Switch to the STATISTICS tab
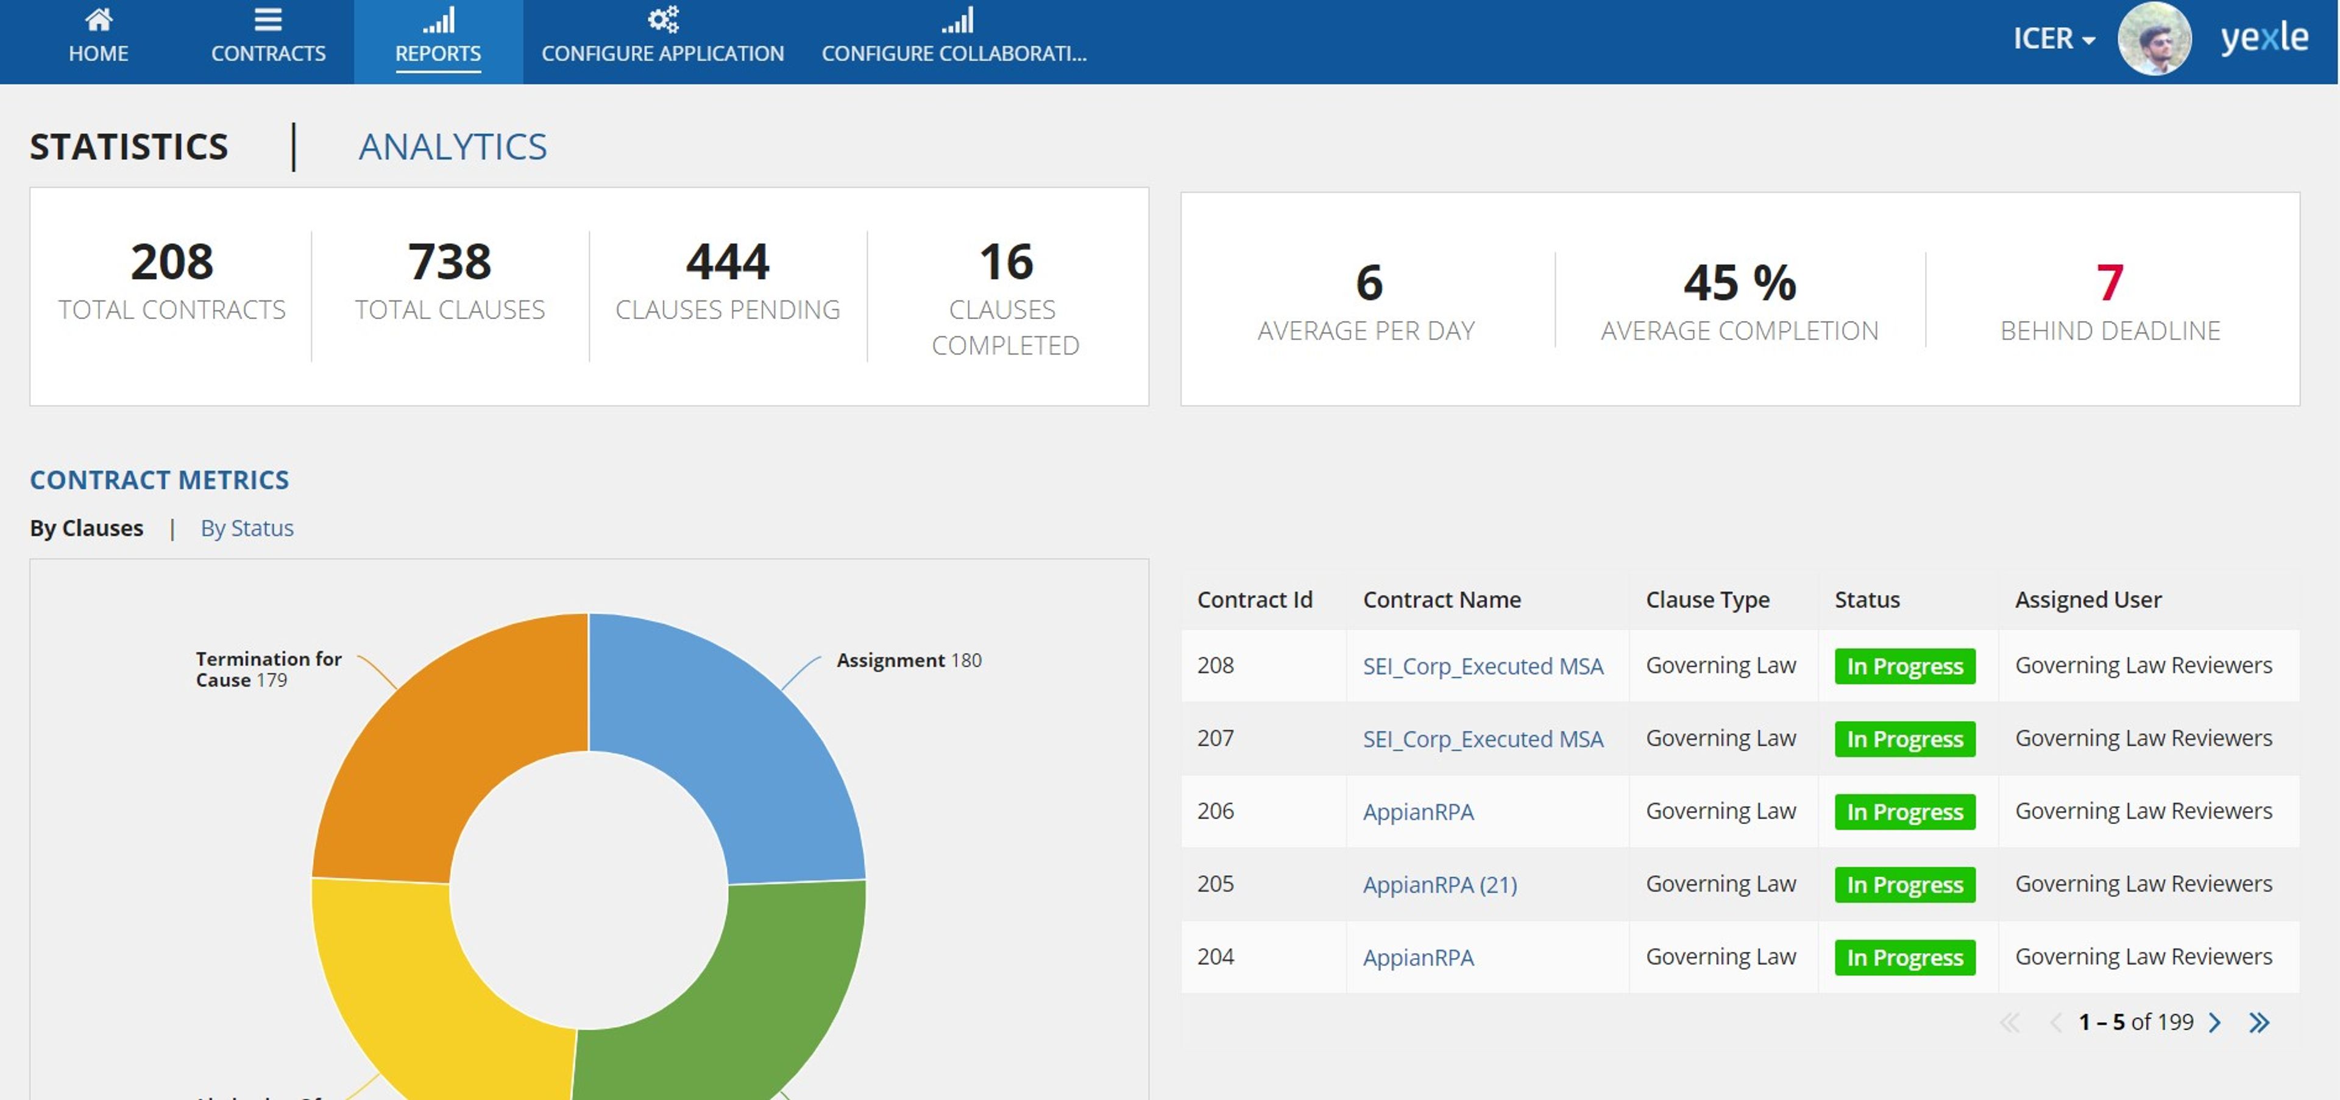This screenshot has height=1100, width=2340. (x=129, y=147)
